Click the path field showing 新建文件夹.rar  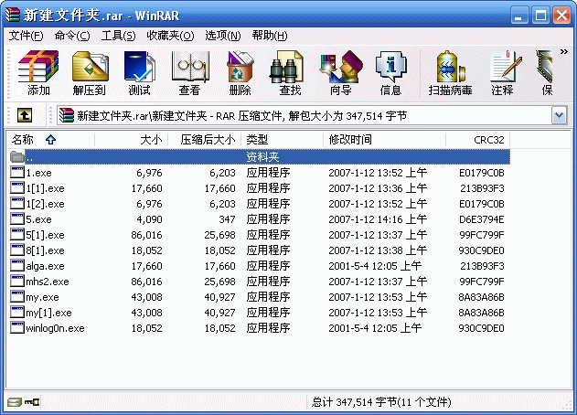pyautogui.click(x=305, y=115)
